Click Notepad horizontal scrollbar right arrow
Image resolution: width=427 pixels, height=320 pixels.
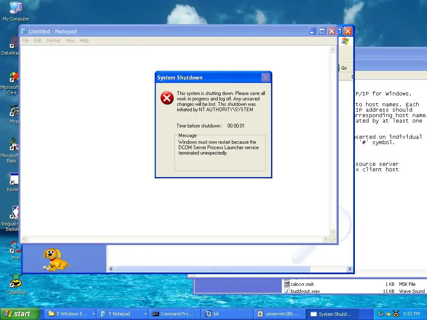(x=325, y=239)
